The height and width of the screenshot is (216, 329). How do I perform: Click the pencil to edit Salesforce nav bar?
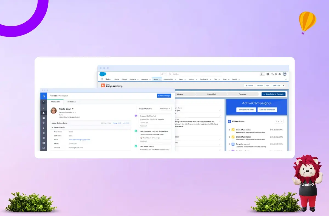pos(286,79)
